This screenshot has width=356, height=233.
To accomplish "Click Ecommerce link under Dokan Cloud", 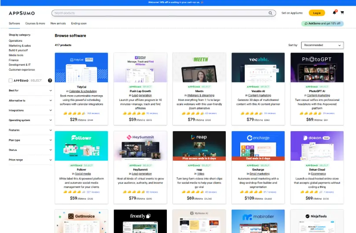I will pyautogui.click(x=318, y=174).
